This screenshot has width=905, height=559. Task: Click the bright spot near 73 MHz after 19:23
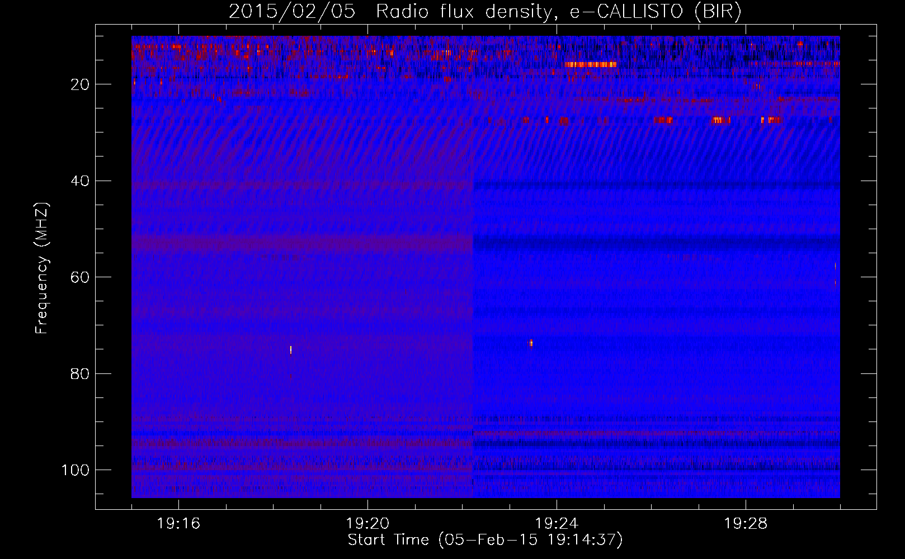[x=531, y=343]
